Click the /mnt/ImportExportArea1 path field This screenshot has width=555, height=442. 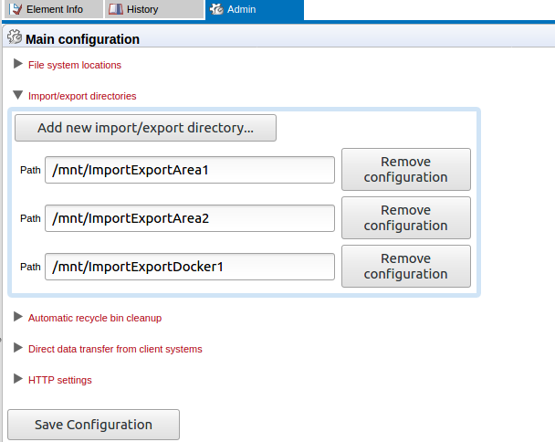point(190,170)
